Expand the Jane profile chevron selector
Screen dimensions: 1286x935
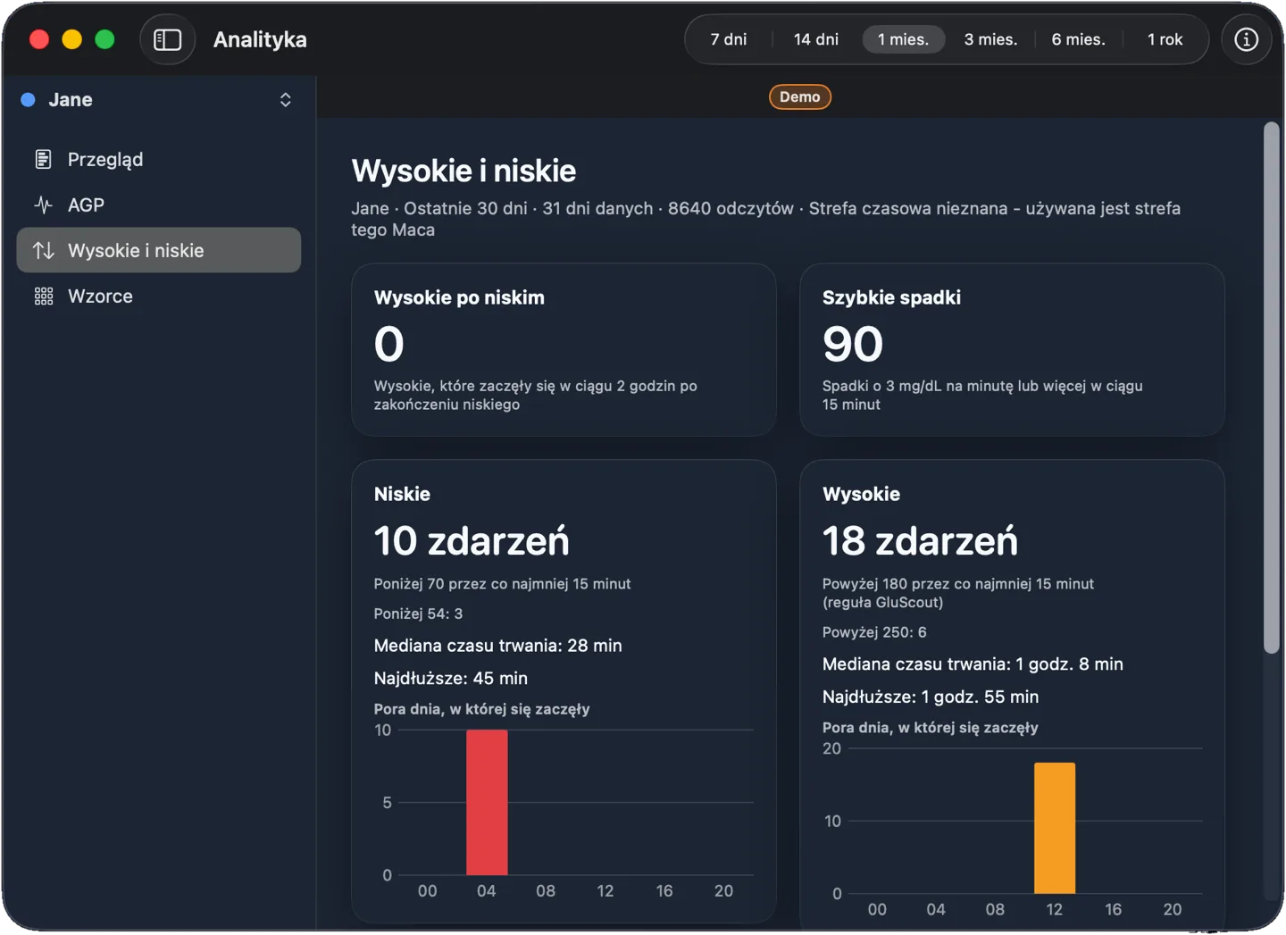point(286,99)
